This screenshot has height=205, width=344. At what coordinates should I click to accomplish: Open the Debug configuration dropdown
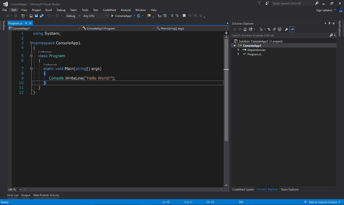pyautogui.click(x=73, y=16)
